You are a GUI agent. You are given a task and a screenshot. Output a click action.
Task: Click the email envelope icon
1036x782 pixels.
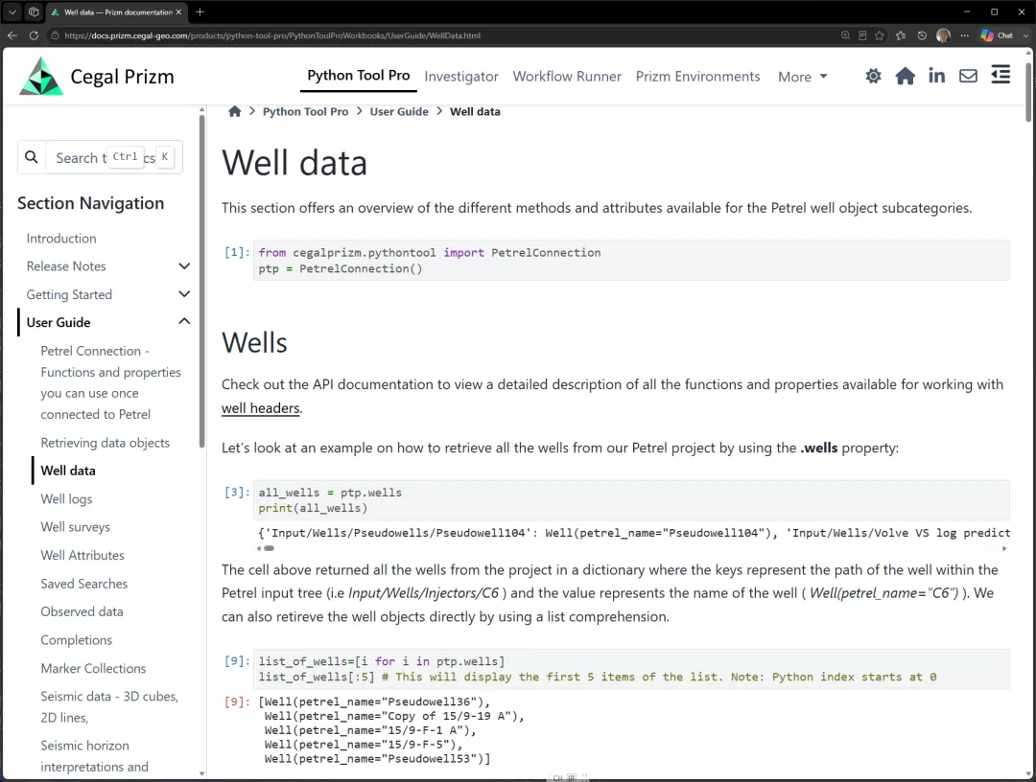click(968, 76)
